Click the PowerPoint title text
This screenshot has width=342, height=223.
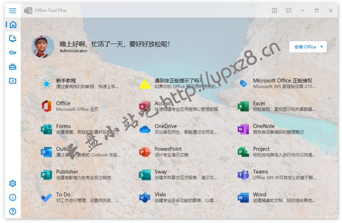click(x=168, y=149)
